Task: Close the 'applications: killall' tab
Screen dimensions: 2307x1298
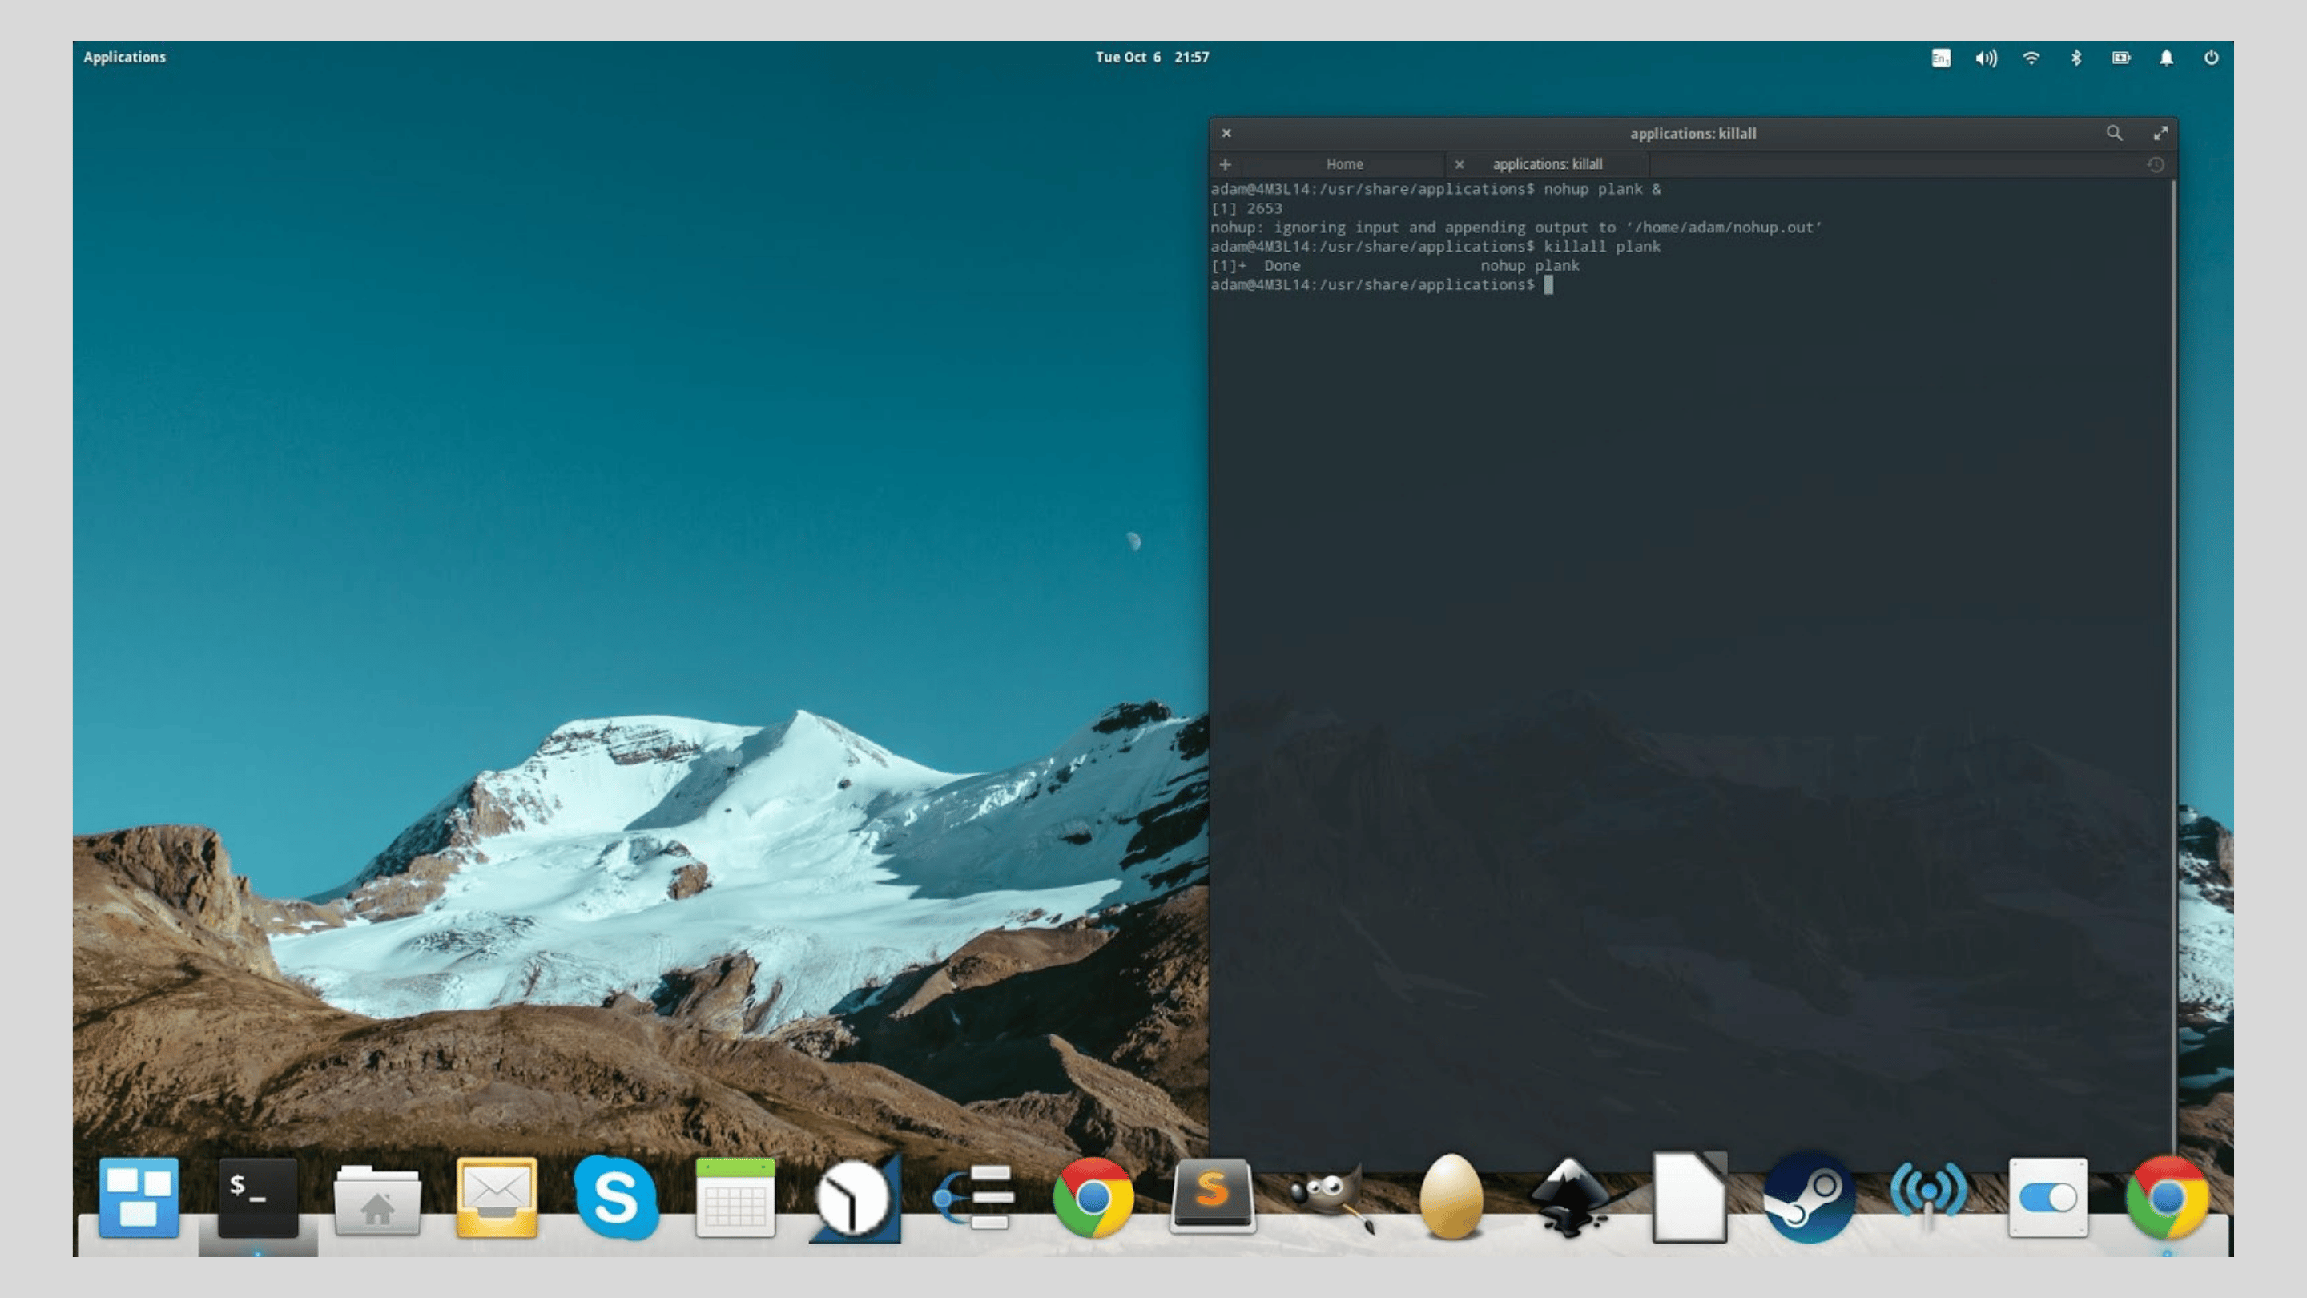Action: point(1459,165)
